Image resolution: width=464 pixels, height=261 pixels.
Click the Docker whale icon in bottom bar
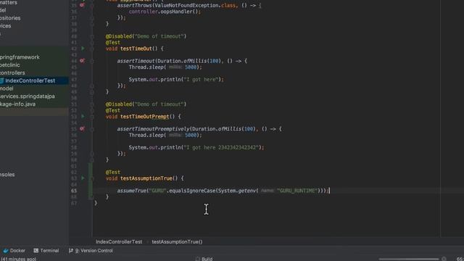click(6, 251)
